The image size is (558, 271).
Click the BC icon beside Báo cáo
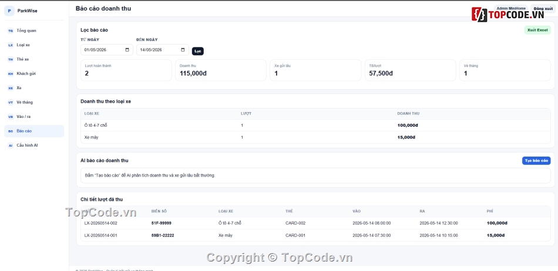11,131
